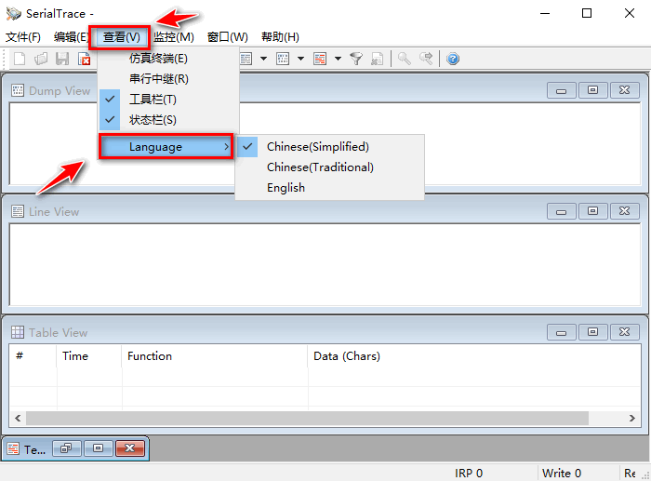Open Help with the blue question icon

453,59
